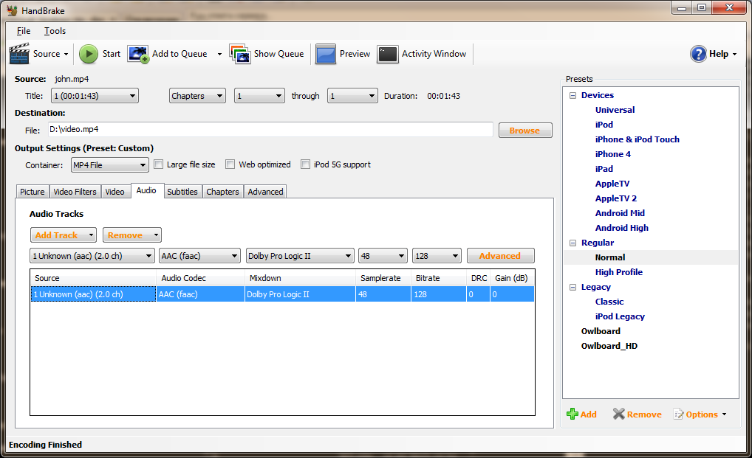Screen dimensions: 752x458
Task: Switch to the Video tab
Action: [x=114, y=192]
